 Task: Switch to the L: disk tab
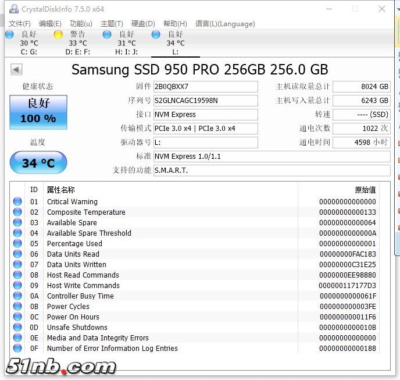tap(175, 43)
